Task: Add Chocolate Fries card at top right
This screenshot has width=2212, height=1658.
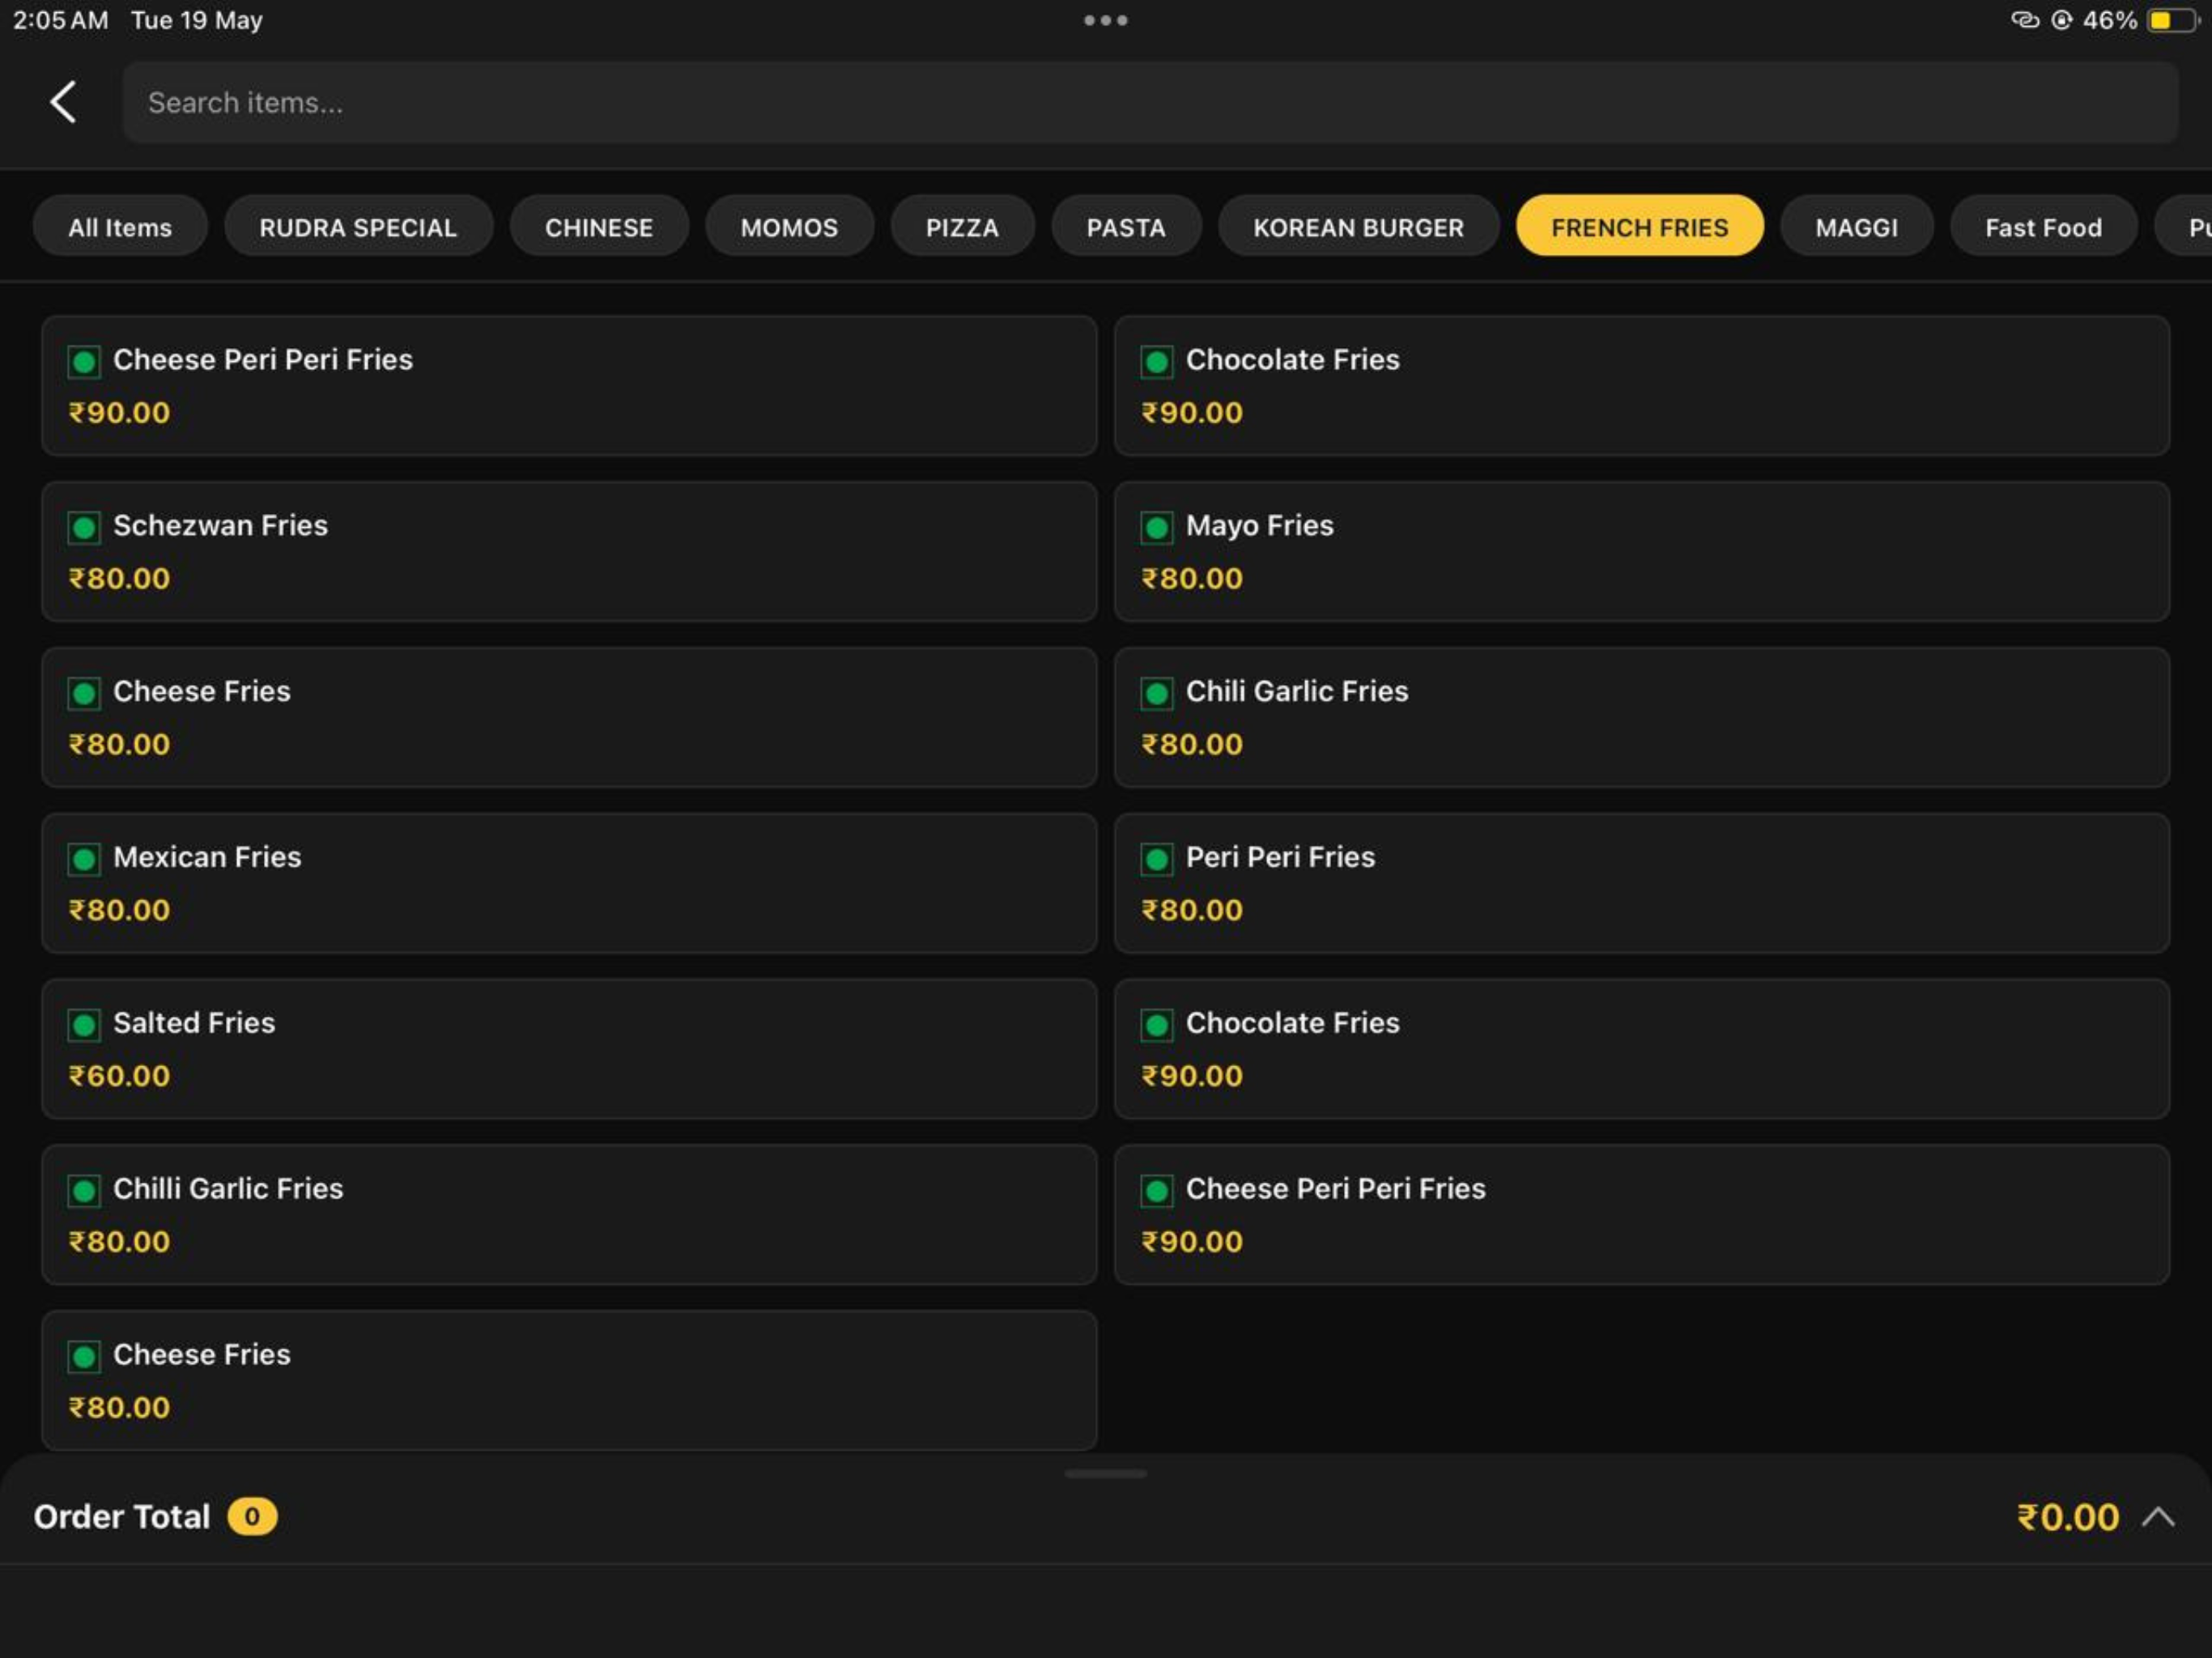Action: click(1642, 386)
